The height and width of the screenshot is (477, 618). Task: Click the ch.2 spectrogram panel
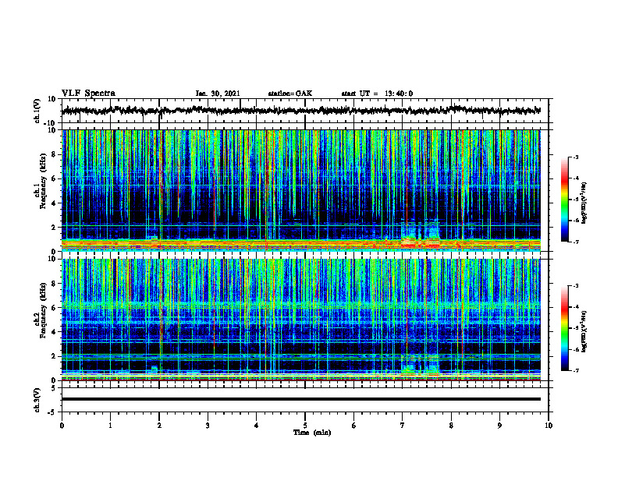tap(300, 320)
